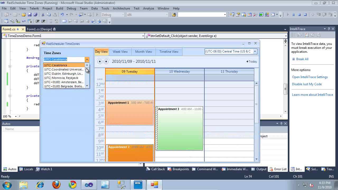Open Firefox from the taskbar
The height and width of the screenshot is (190, 338).
coord(56,184)
